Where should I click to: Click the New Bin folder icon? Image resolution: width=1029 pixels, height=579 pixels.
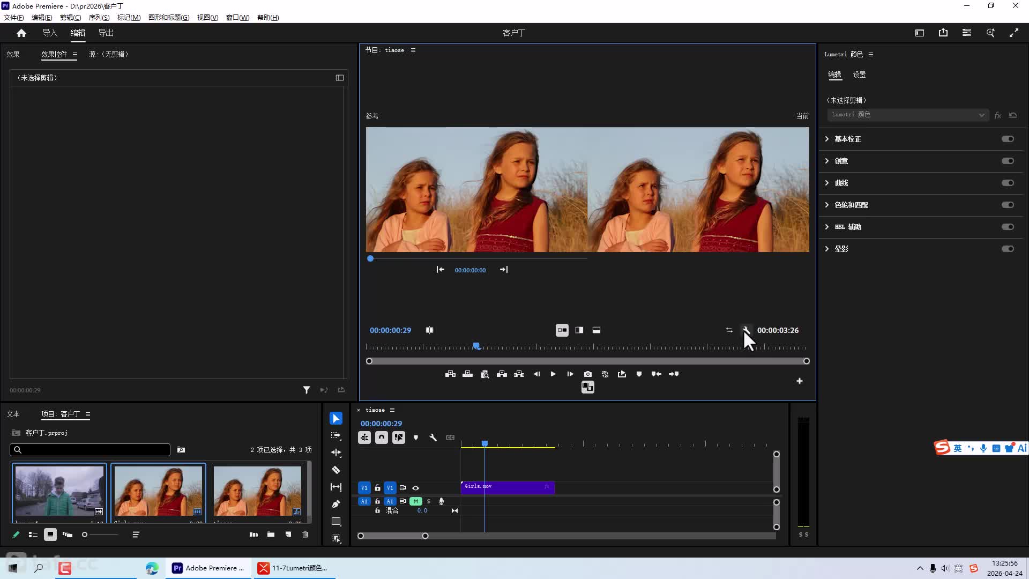tap(271, 535)
